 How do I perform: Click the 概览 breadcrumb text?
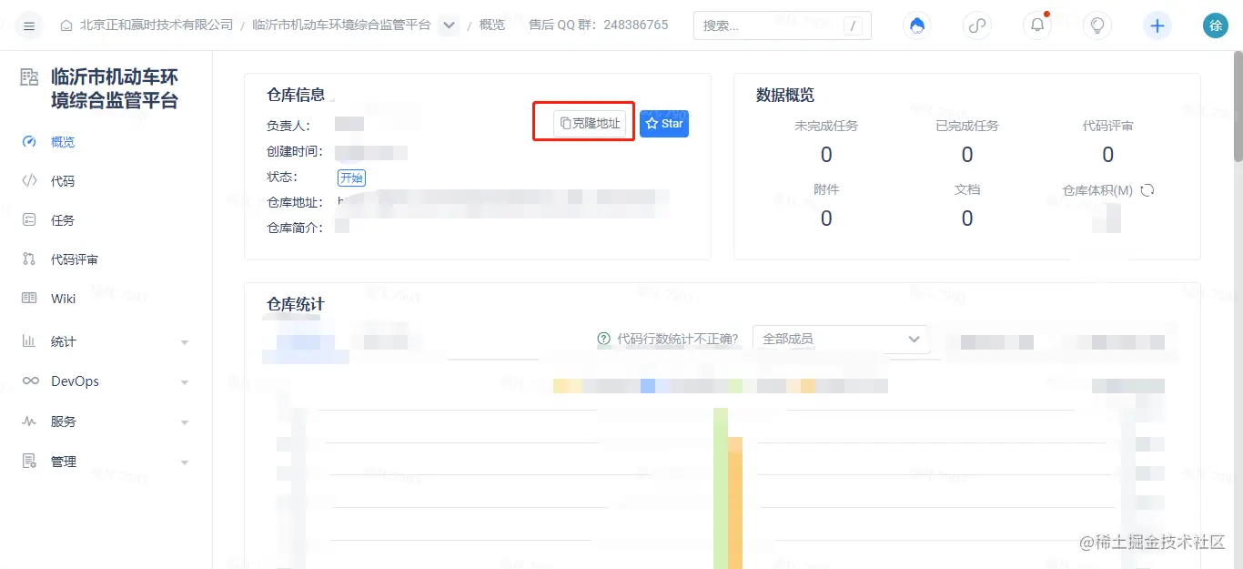pyautogui.click(x=492, y=25)
